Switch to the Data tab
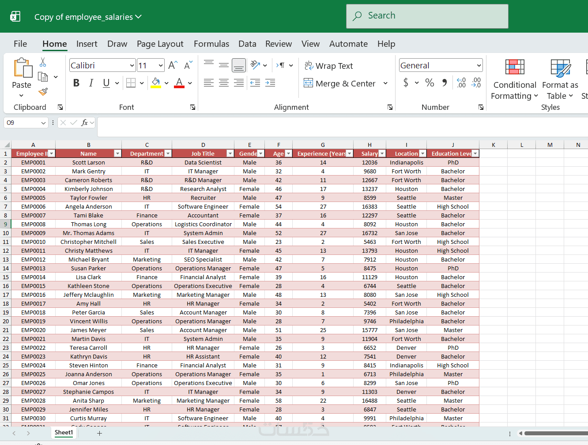The image size is (588, 445). [x=247, y=44]
